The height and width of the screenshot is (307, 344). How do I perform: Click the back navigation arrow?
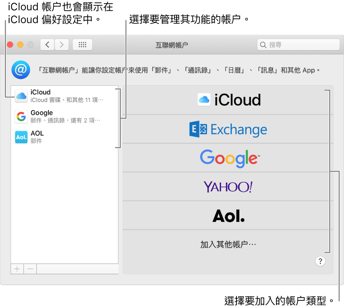click(47, 45)
